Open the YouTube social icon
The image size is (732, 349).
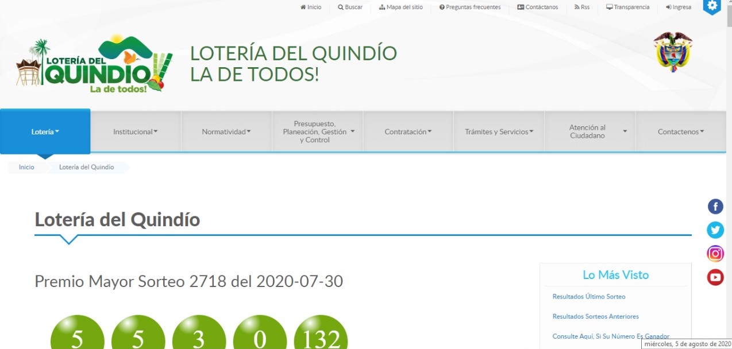coord(715,277)
